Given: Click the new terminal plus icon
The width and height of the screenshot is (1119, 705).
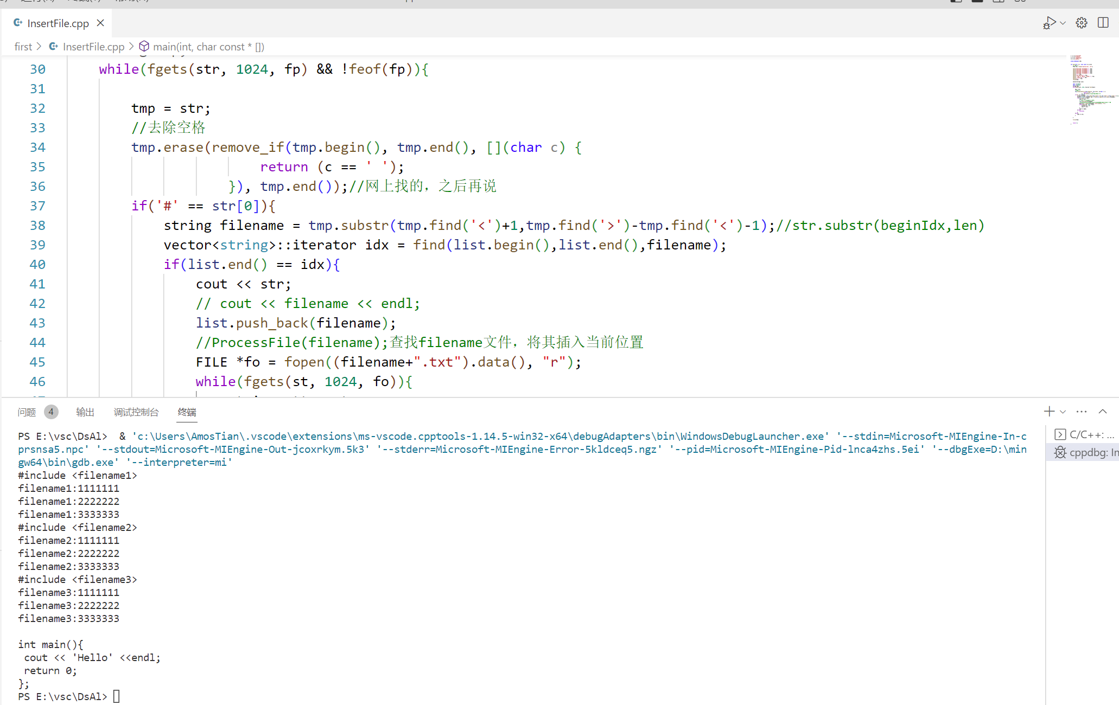Looking at the screenshot, I should click(x=1049, y=412).
